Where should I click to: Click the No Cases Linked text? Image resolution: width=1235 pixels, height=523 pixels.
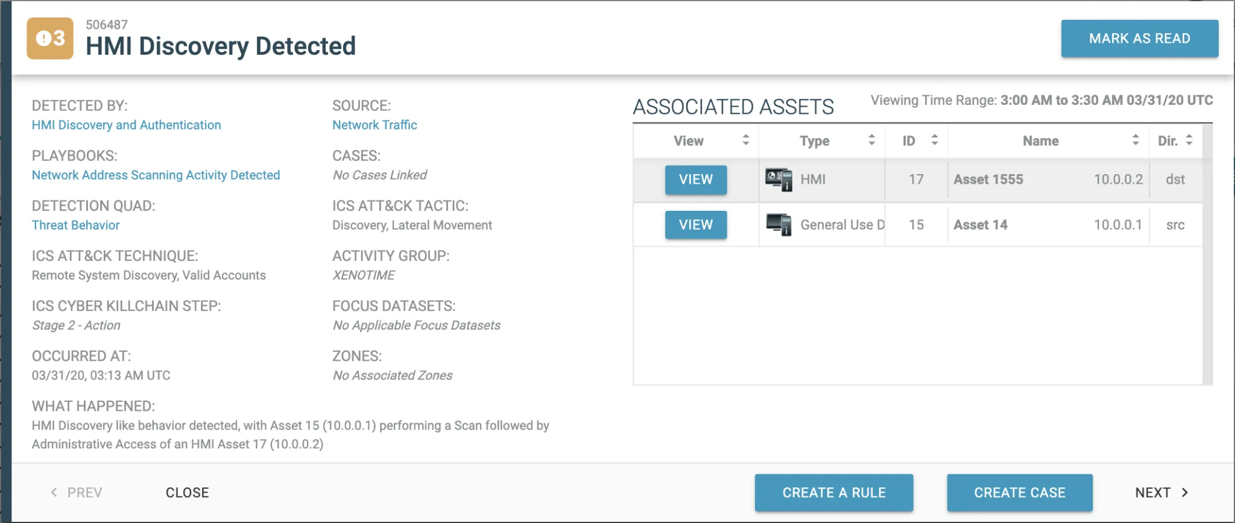pyautogui.click(x=379, y=175)
